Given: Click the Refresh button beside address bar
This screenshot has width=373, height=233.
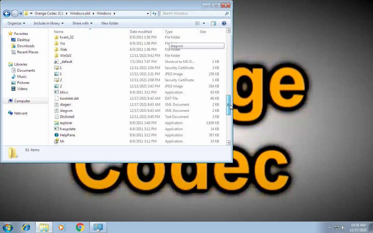Looking at the screenshot, I should coord(154,13).
